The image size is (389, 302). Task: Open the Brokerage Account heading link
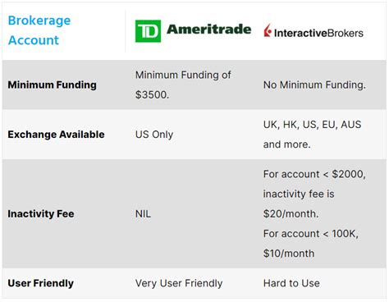(x=39, y=30)
